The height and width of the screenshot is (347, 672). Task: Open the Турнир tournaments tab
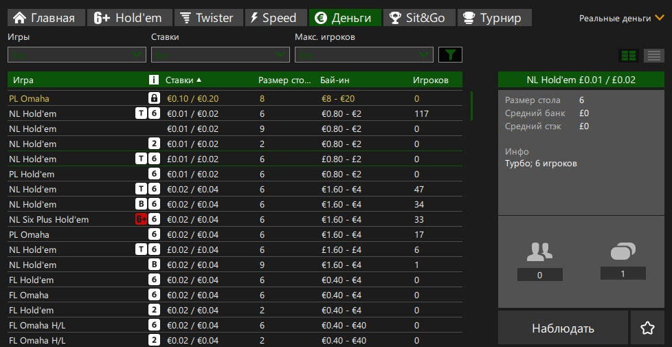click(495, 18)
